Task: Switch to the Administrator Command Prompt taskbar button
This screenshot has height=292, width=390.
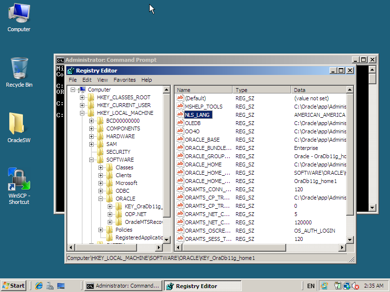Action: pos(122,286)
